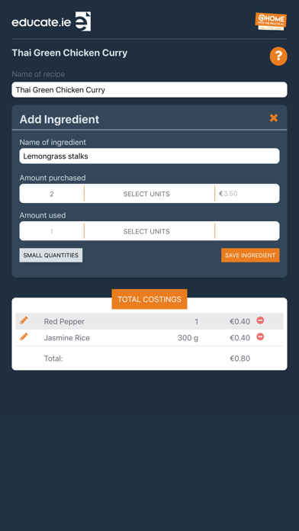The height and width of the screenshot is (531, 299).
Task: Select the purchase price euro field
Action: click(248, 194)
